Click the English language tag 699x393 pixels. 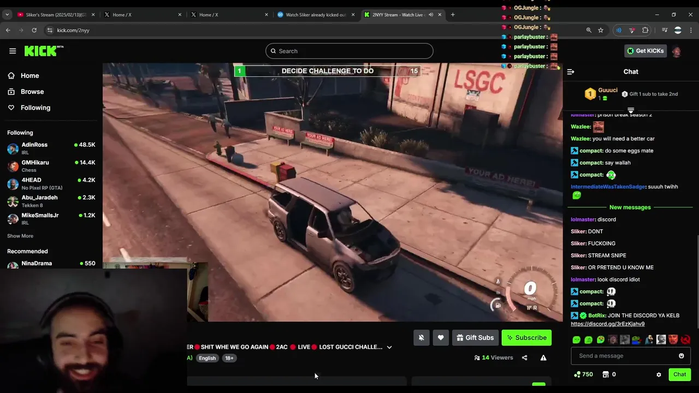pyautogui.click(x=207, y=358)
